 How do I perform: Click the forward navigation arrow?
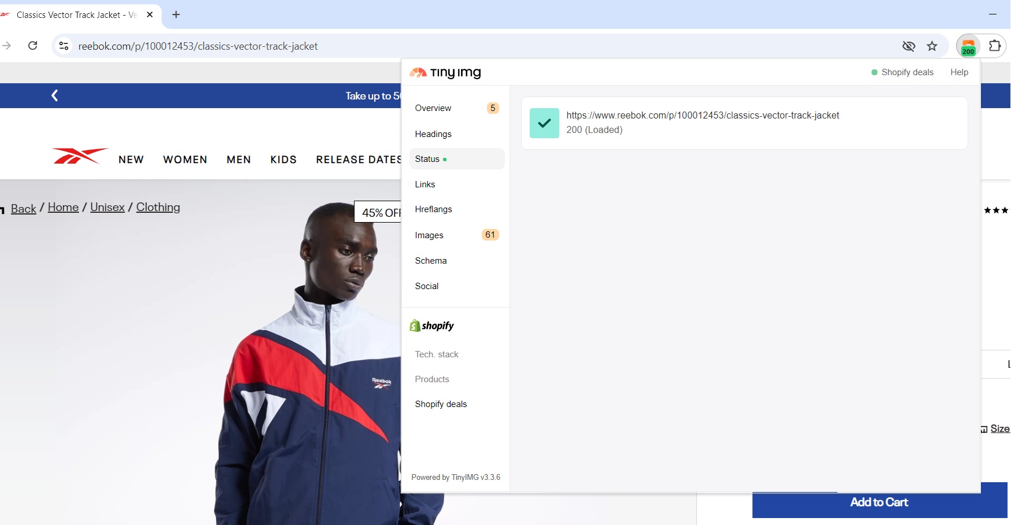coord(7,46)
